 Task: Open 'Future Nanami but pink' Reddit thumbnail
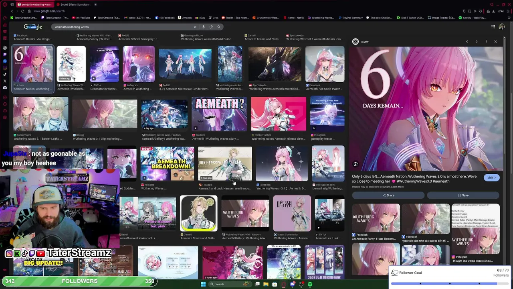coord(148,214)
